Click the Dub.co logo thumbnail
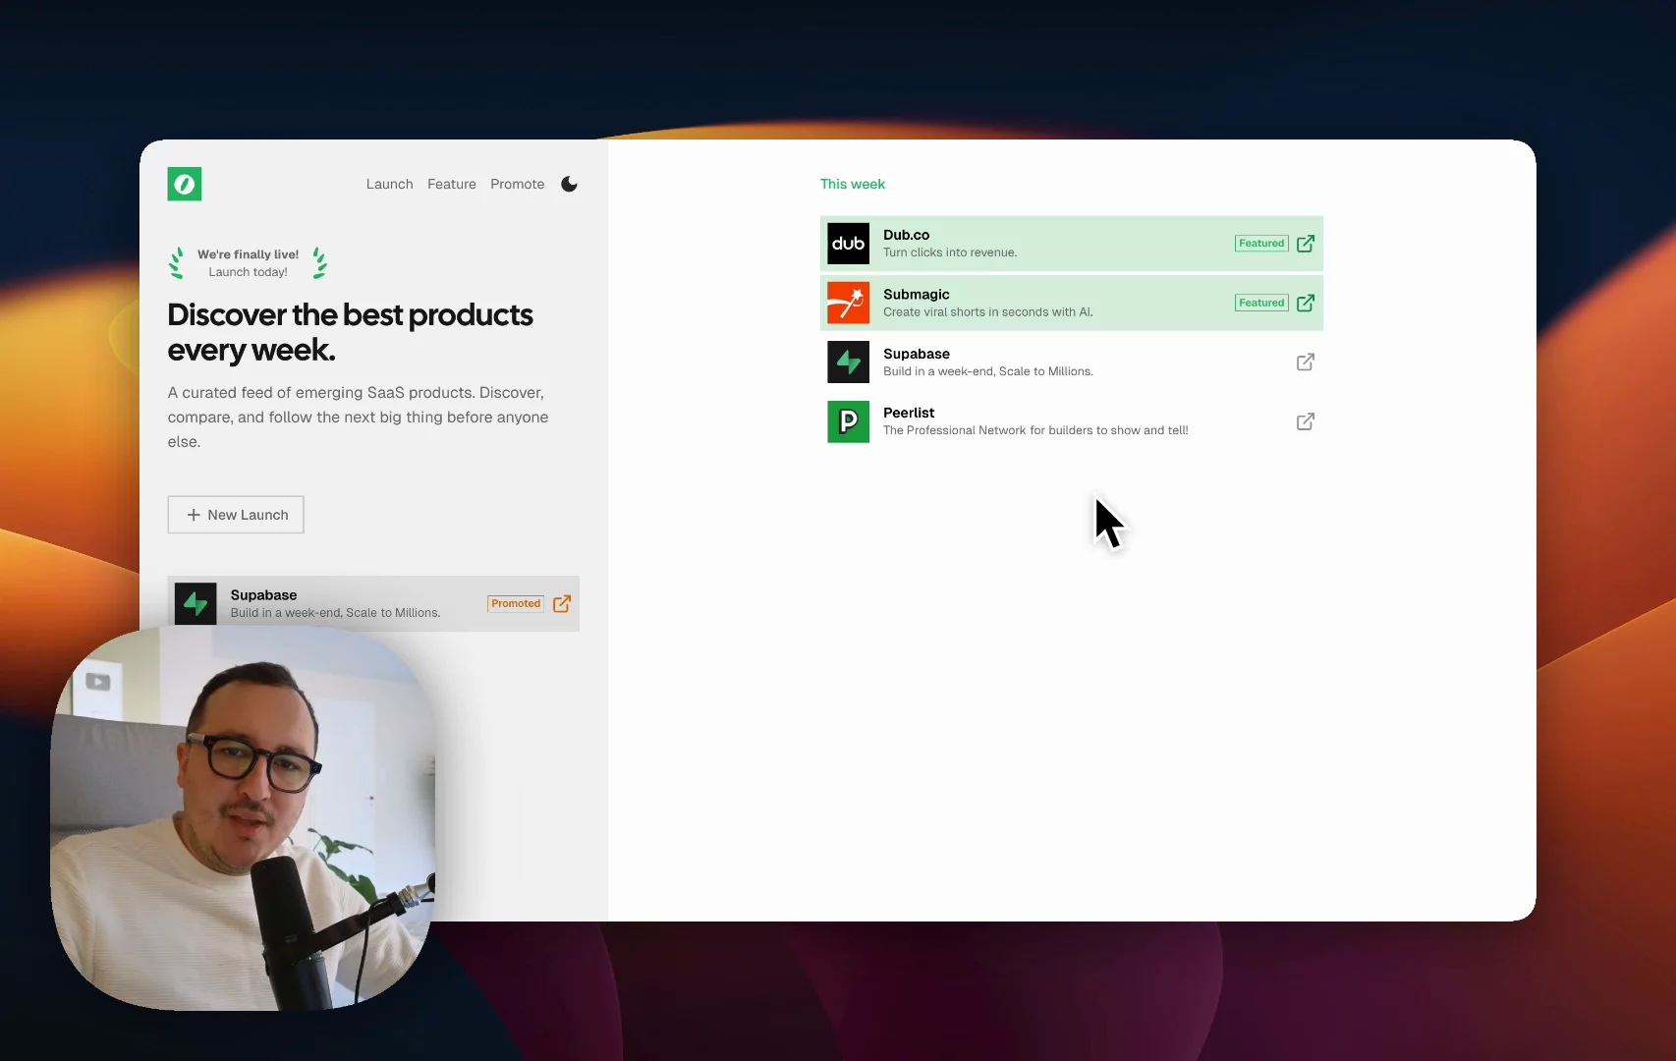This screenshot has width=1676, height=1061. [x=848, y=244]
